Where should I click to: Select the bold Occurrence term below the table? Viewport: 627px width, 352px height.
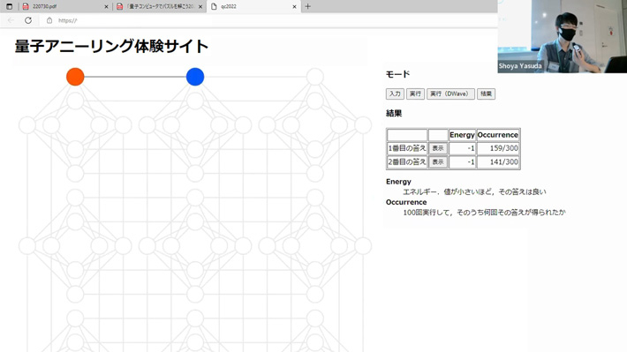[406, 202]
